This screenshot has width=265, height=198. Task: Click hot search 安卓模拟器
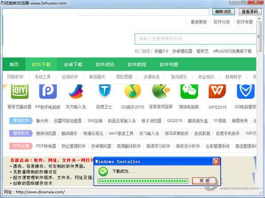(x=182, y=51)
